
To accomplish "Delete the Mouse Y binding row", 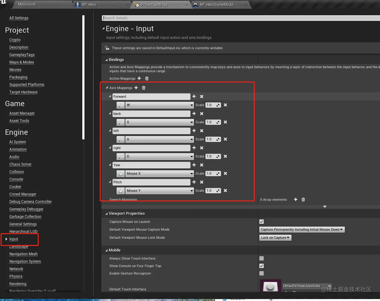I will 225,190.
